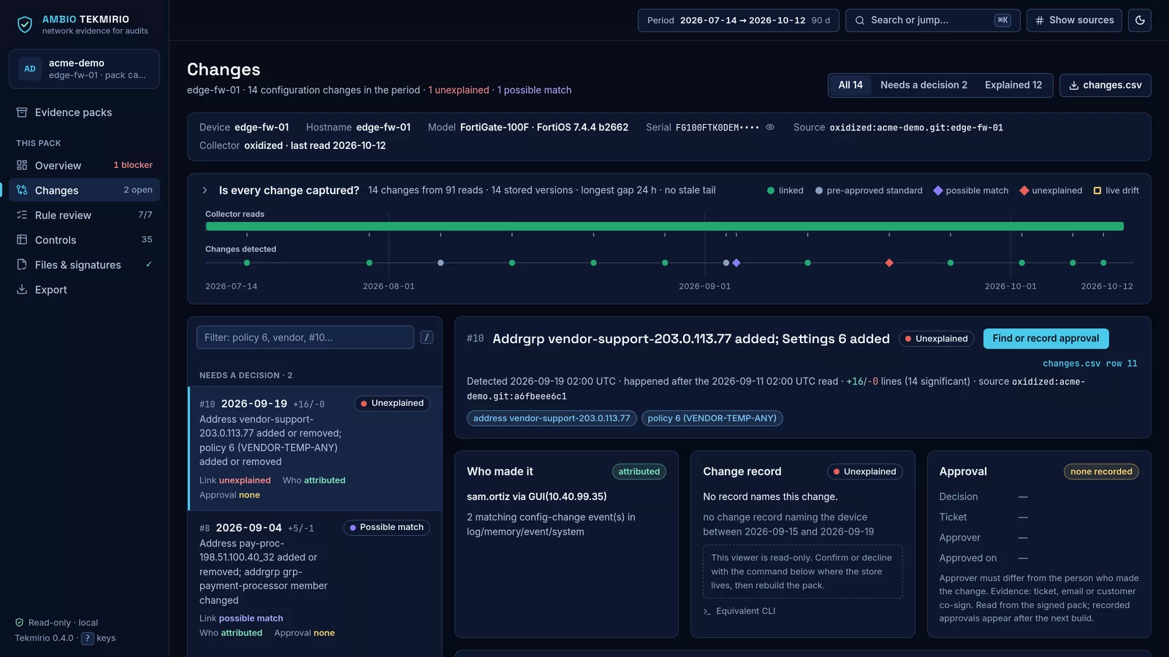The image size is (1169, 657).
Task: Open the changes.csv row 11 link
Action: 1089,364
